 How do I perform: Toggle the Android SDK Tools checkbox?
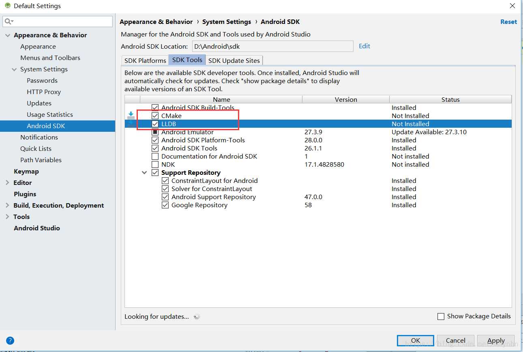pos(155,148)
